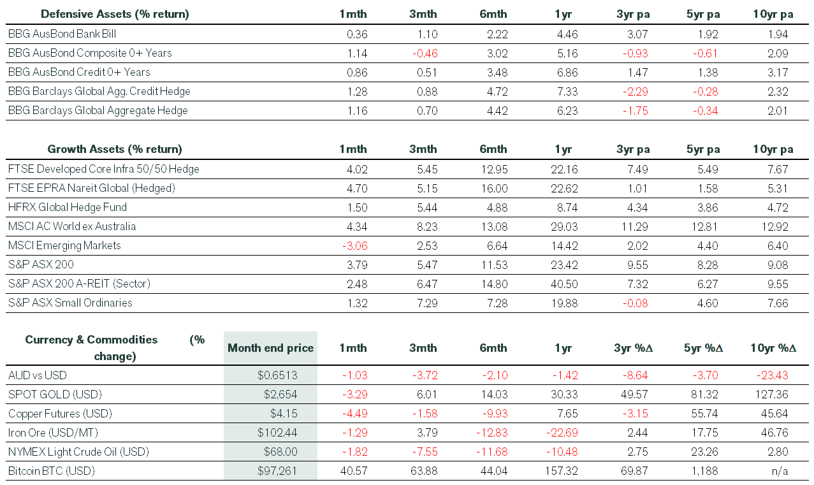Click the AUD vs USD row label
The image size is (814, 485).
pos(38,375)
